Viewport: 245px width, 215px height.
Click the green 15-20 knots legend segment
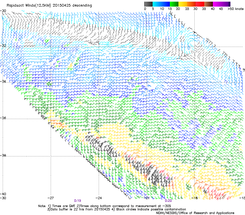tap(174, 4)
